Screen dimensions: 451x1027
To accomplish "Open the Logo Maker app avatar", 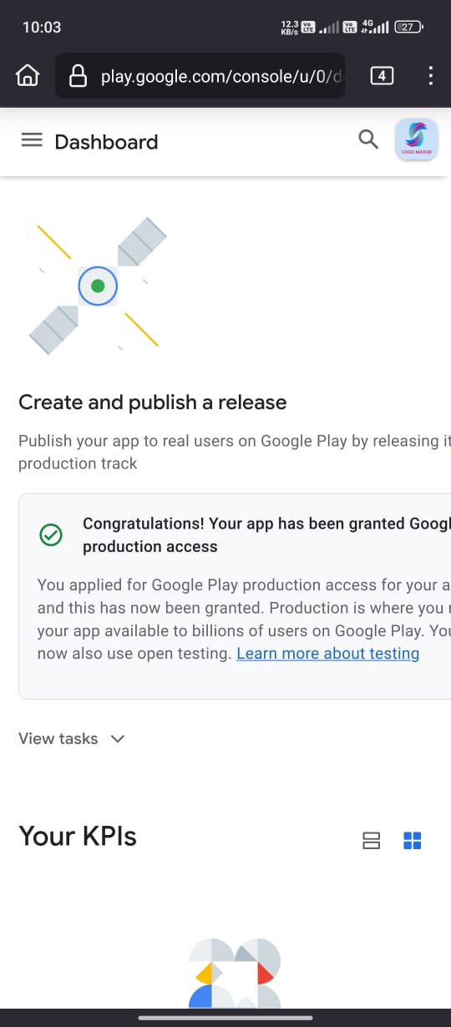I will coord(416,139).
